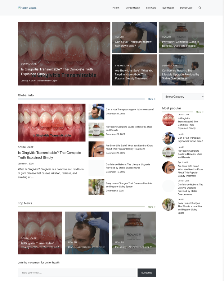Click the Subscribe button

(147, 272)
